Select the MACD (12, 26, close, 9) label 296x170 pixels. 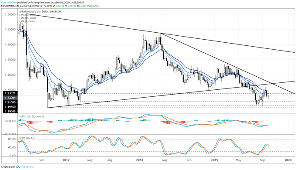32,116
